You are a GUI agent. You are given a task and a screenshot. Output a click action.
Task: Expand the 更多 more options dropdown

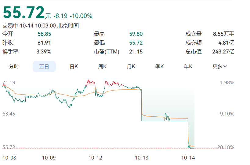tap(219, 66)
